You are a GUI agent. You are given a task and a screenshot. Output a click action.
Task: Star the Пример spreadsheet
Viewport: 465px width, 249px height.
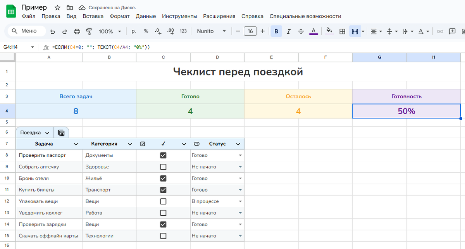tap(57, 7)
